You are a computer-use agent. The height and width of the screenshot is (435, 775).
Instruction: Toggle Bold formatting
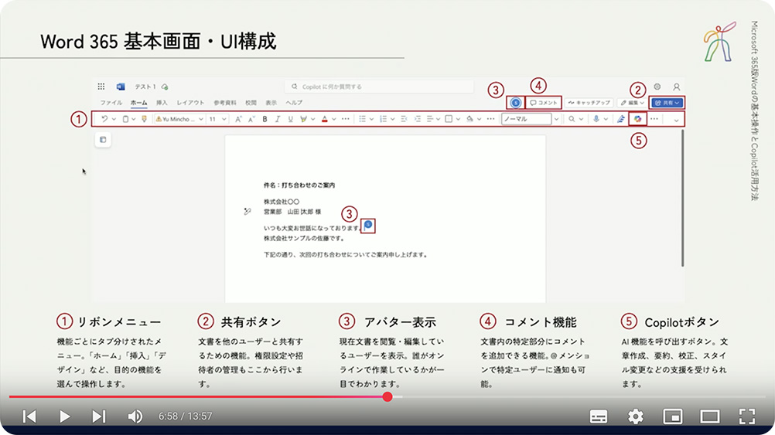[x=265, y=119]
